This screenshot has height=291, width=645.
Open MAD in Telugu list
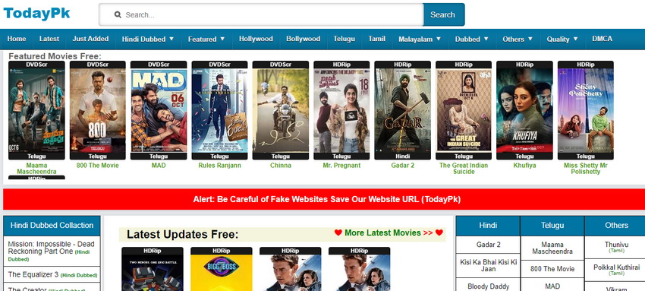552,286
